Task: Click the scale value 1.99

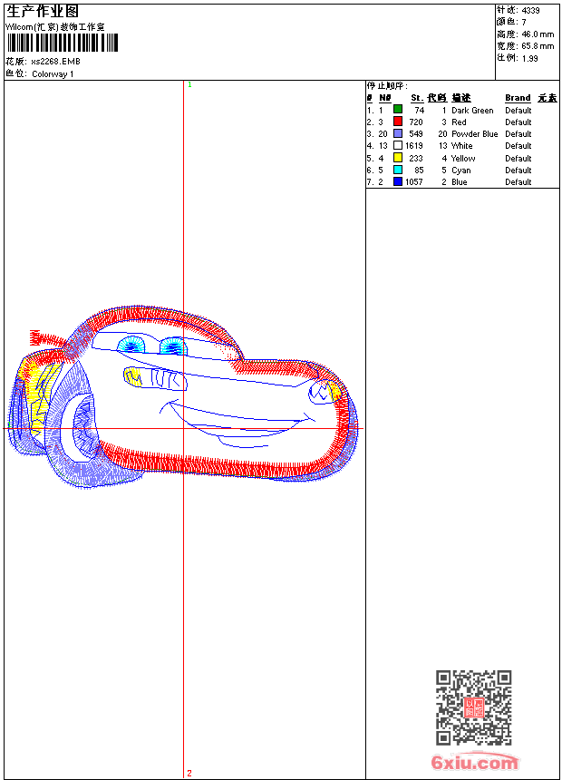Action: (x=529, y=58)
